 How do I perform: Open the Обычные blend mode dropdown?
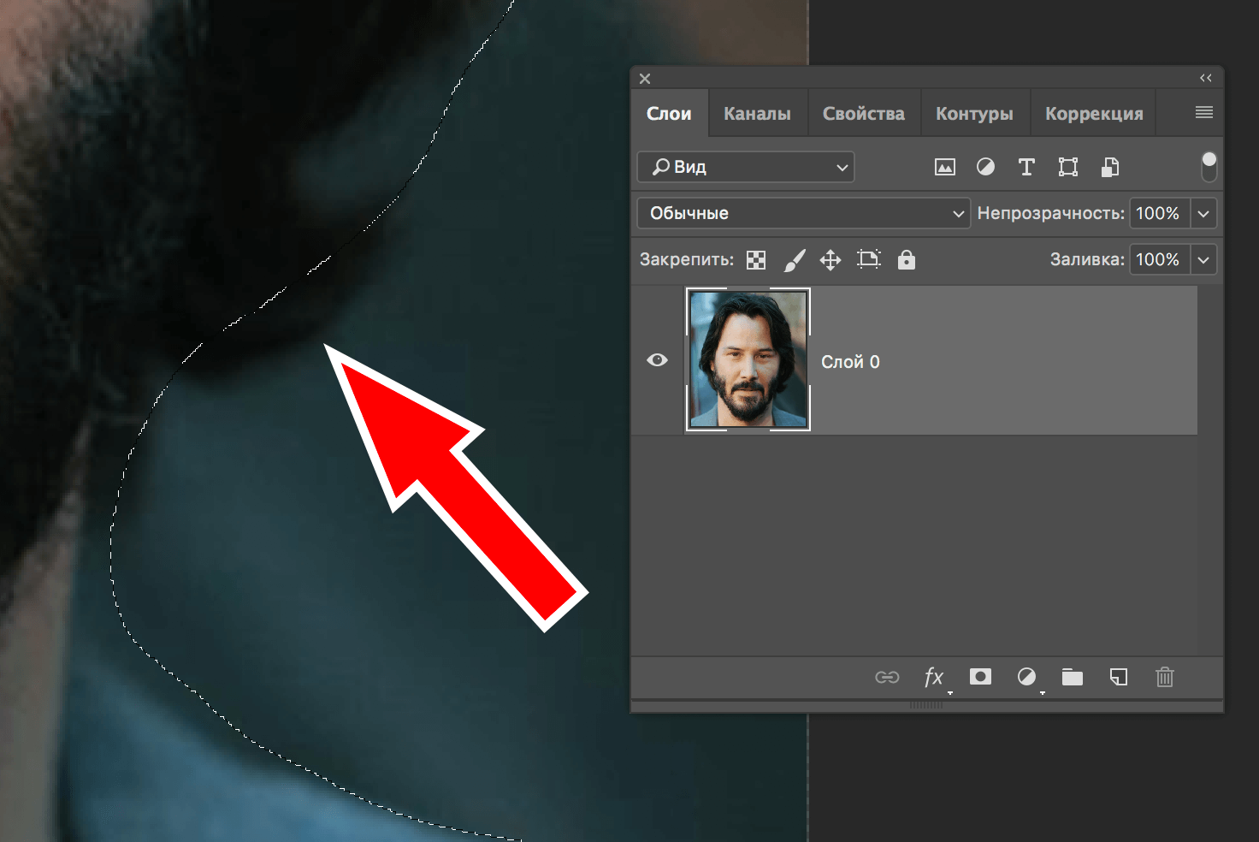click(x=803, y=214)
